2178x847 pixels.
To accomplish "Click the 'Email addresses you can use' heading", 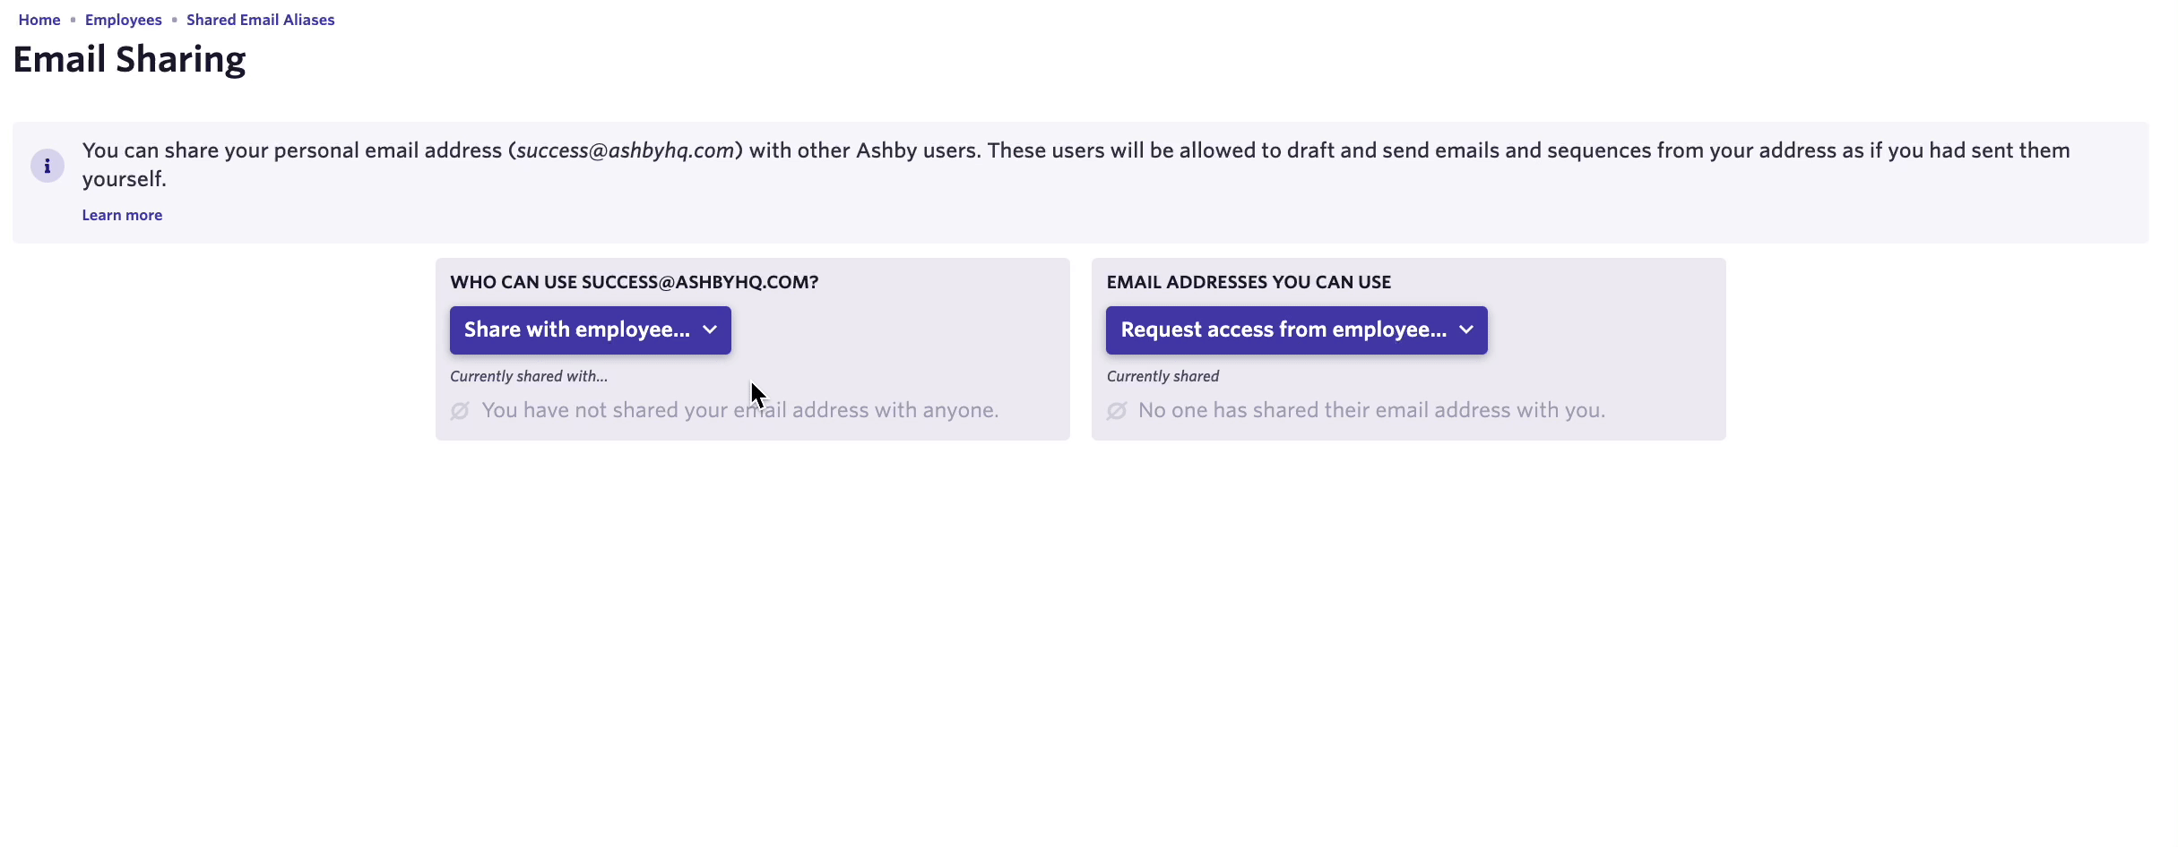I will [1249, 282].
